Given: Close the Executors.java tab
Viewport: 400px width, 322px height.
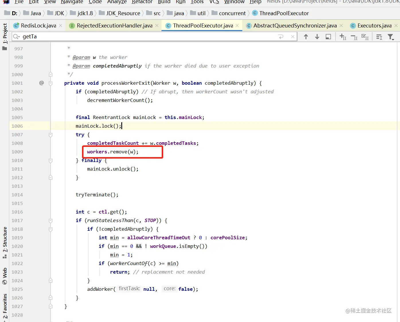Looking at the screenshot, I should (x=396, y=25).
